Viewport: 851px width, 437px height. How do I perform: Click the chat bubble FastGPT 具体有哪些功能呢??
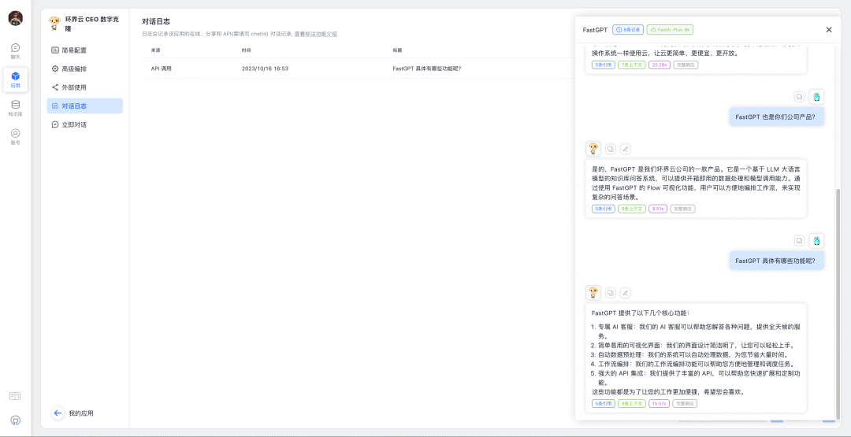(x=776, y=261)
